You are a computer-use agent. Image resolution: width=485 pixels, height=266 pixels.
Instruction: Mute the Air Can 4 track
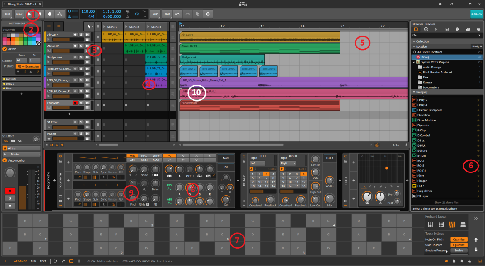87,35
